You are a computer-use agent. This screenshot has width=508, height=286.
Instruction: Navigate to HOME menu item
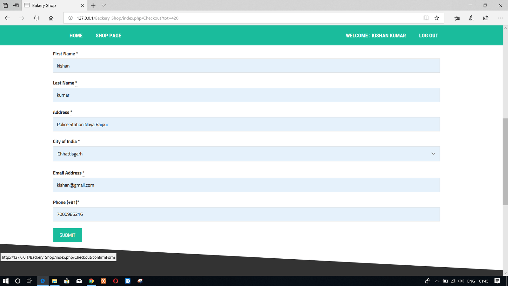[76, 36]
